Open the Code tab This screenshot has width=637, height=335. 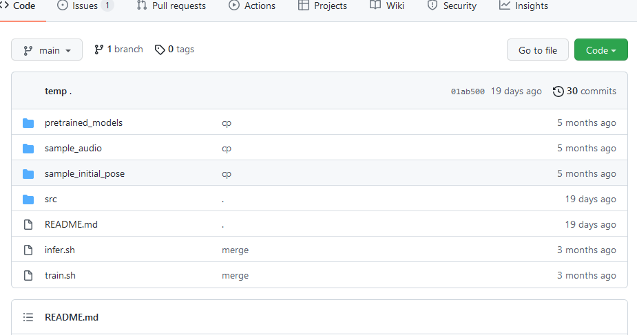tap(18, 6)
